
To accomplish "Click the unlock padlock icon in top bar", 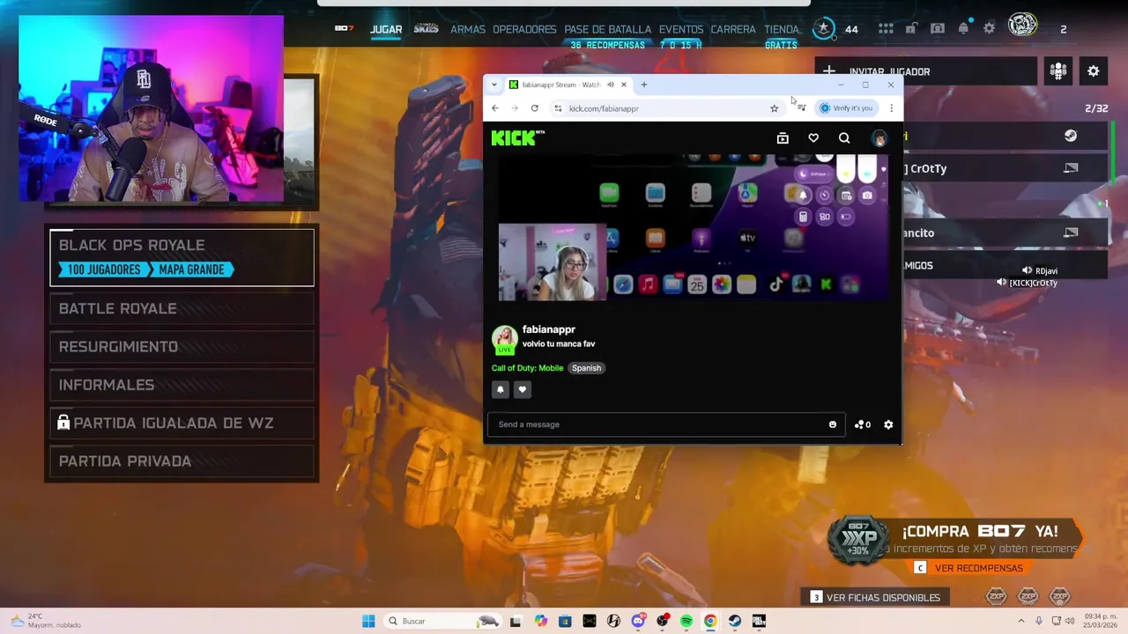I will [911, 29].
